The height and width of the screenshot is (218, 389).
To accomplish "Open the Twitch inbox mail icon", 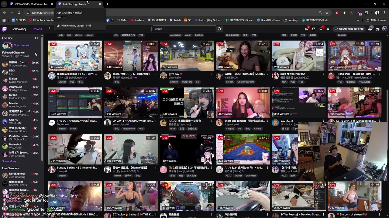I will [x=314, y=29].
